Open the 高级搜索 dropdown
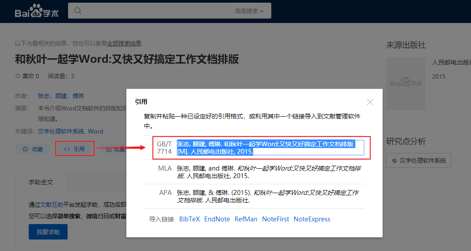 coord(249,11)
